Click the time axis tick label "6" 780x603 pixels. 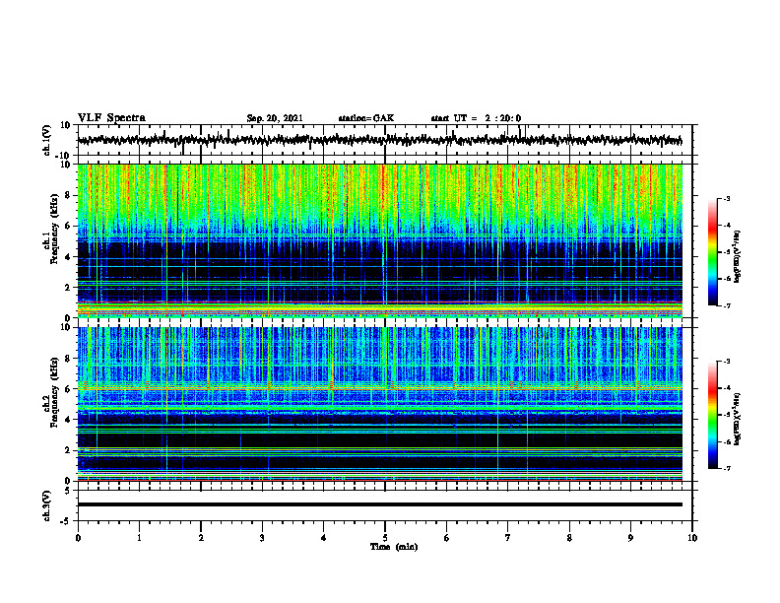(447, 538)
